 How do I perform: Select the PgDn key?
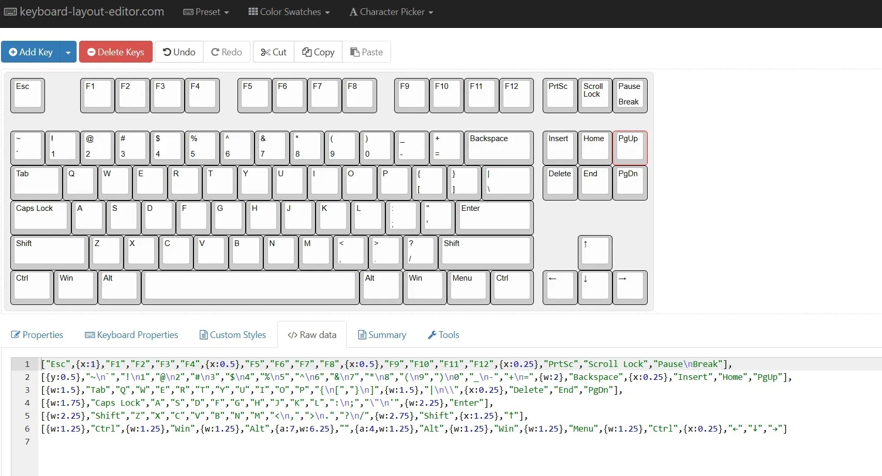click(630, 183)
